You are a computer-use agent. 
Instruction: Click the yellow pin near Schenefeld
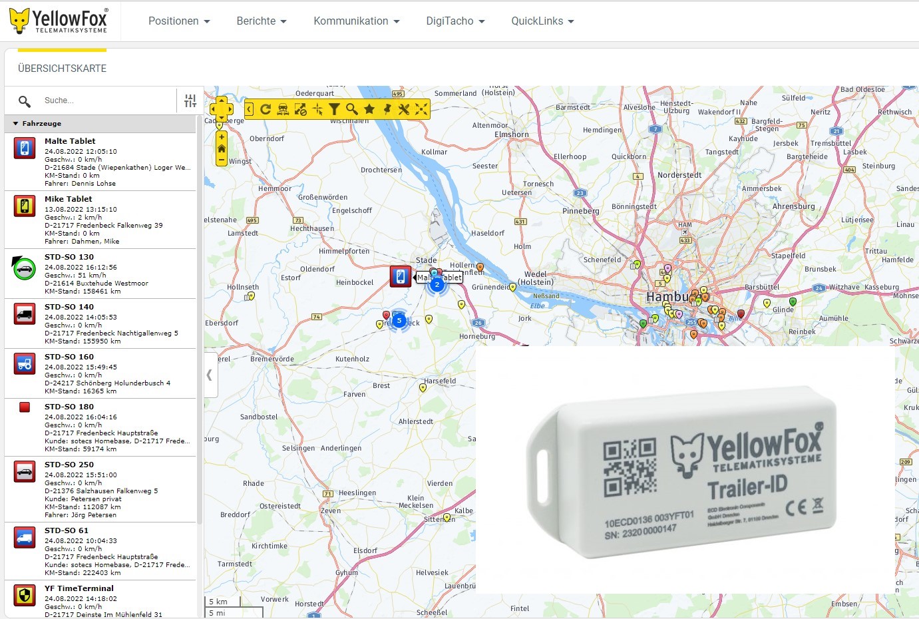click(x=637, y=265)
